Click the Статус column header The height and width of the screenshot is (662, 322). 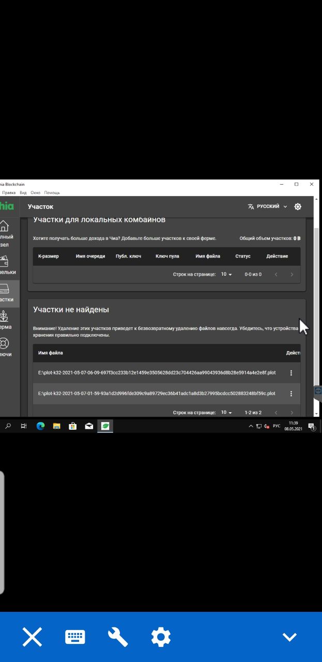click(243, 256)
